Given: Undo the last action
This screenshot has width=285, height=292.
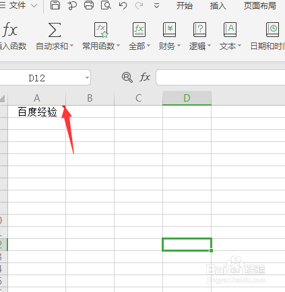Looking at the screenshot, I should 123,5.
